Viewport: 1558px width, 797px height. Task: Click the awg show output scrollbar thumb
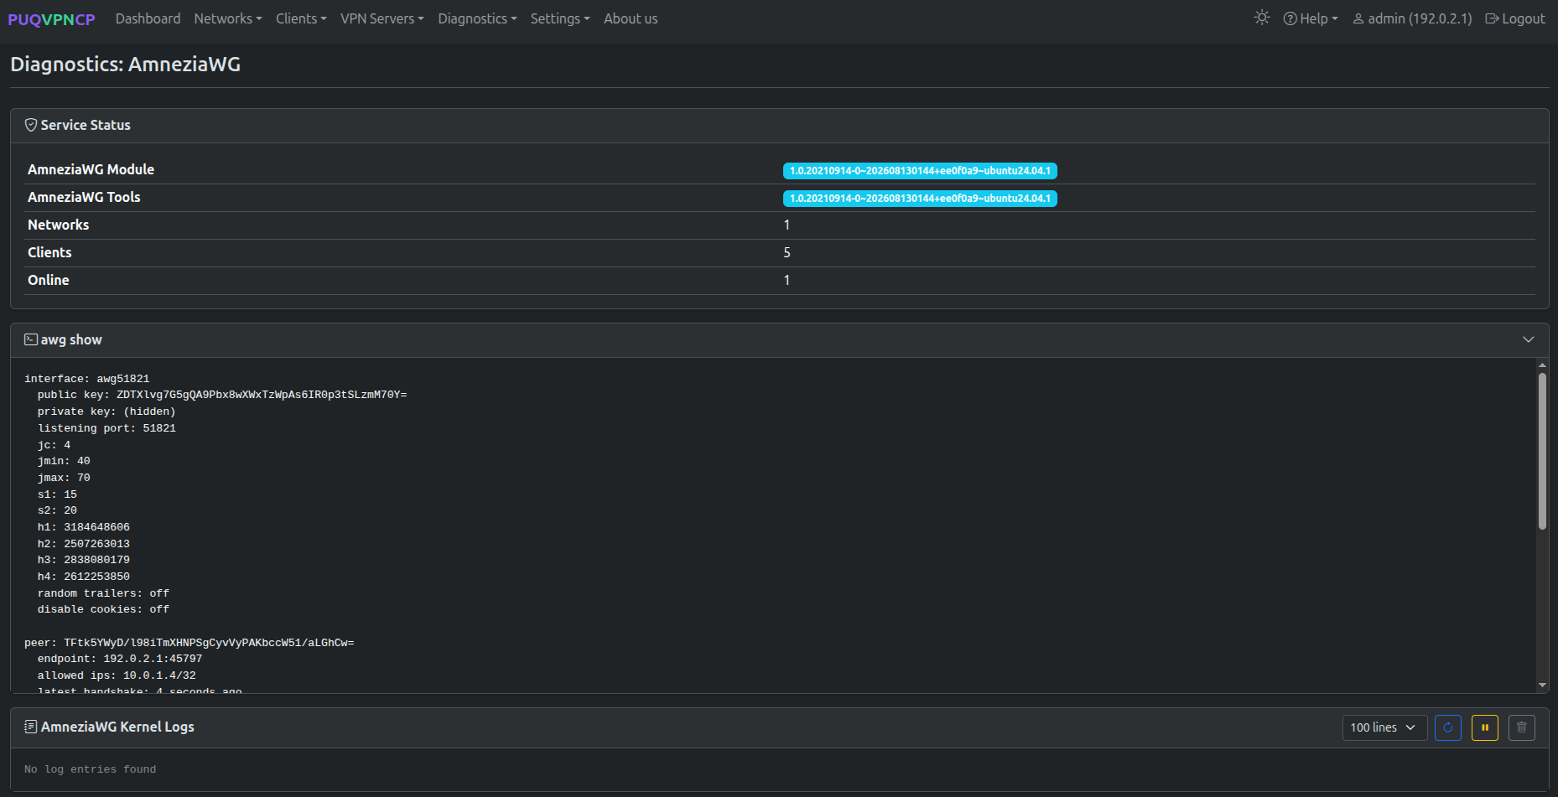tap(1542, 451)
